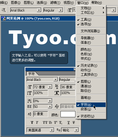Screen dimensions: 118x137
Task: Toggle the text orientation icon in options bar
Action: pyautogui.click(x=4, y=10)
